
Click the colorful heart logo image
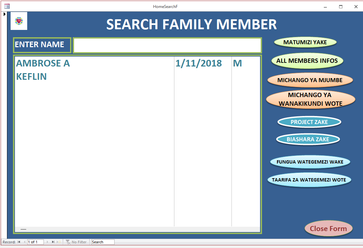click(19, 21)
